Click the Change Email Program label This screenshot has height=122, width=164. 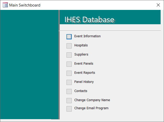(91, 108)
